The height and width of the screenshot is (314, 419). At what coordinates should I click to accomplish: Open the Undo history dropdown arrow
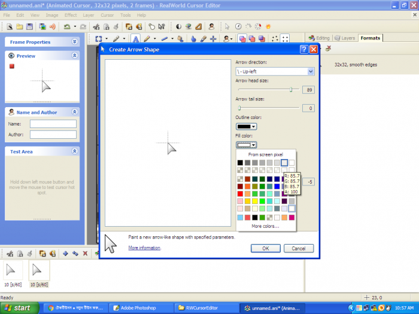(x=75, y=26)
